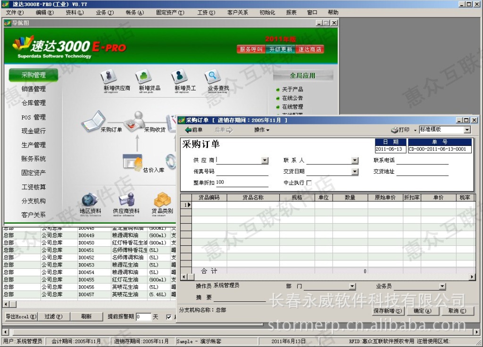483x347 pixels.
Task: Select 生产管理 in the navigation sidebar
Action: point(33,145)
